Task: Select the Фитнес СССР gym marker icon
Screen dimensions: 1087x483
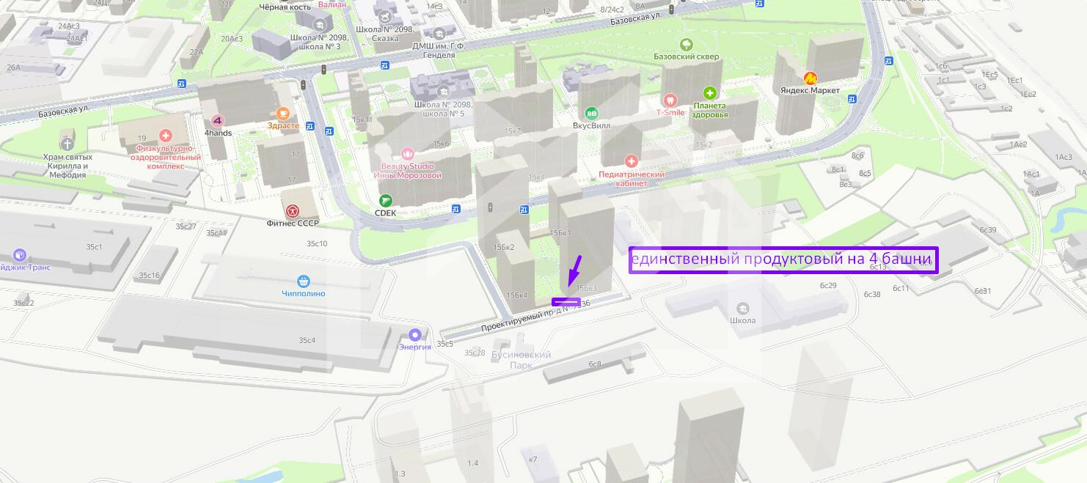Action: pos(292,211)
